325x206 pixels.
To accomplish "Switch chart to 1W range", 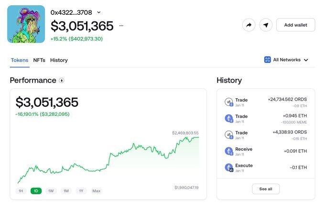I will click(51, 191).
